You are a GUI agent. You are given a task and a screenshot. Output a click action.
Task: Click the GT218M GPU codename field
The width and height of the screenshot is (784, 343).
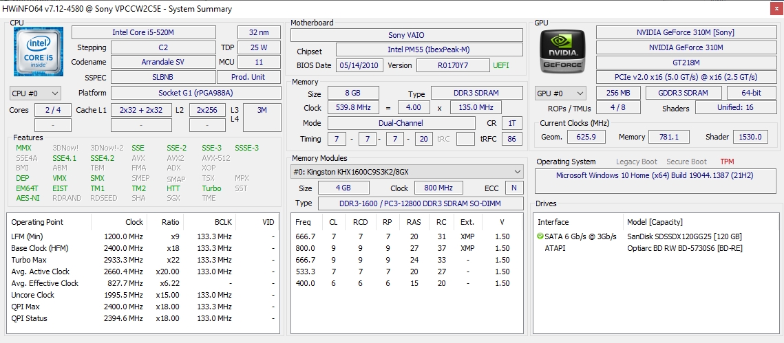point(685,63)
